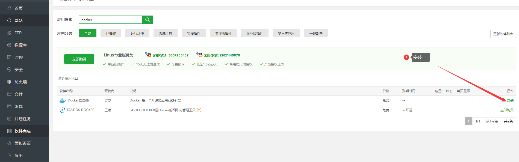The image size is (519, 162).
Task: Open 面板设置 in the sidebar menu
Action: (x=23, y=143)
